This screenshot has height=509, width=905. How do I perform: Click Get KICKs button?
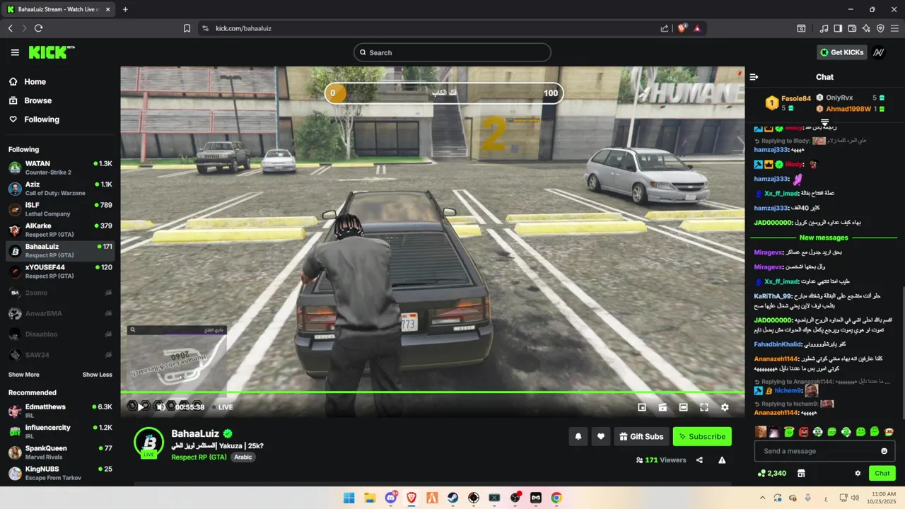pyautogui.click(x=842, y=52)
